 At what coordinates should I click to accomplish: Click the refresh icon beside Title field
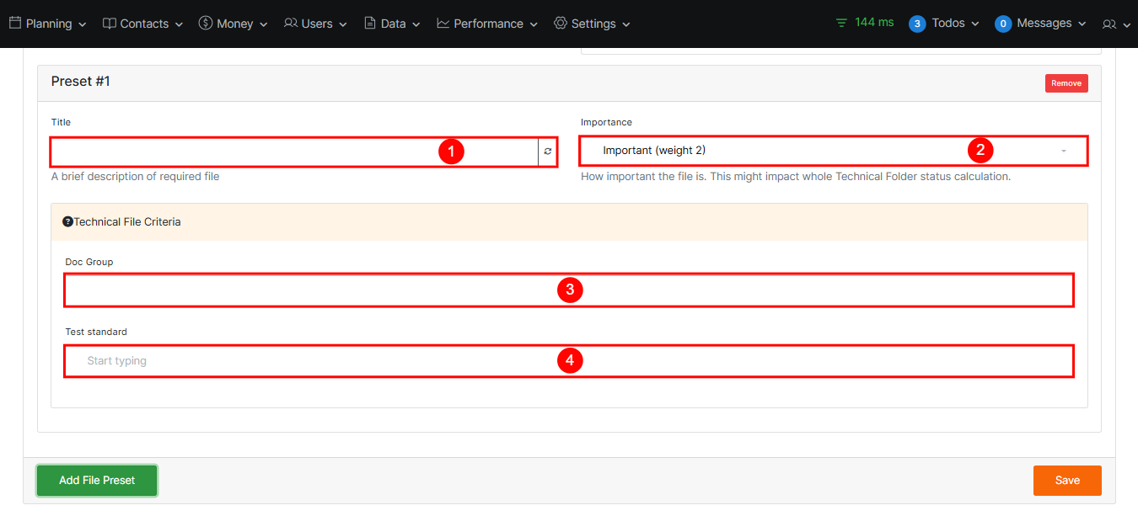pos(547,152)
